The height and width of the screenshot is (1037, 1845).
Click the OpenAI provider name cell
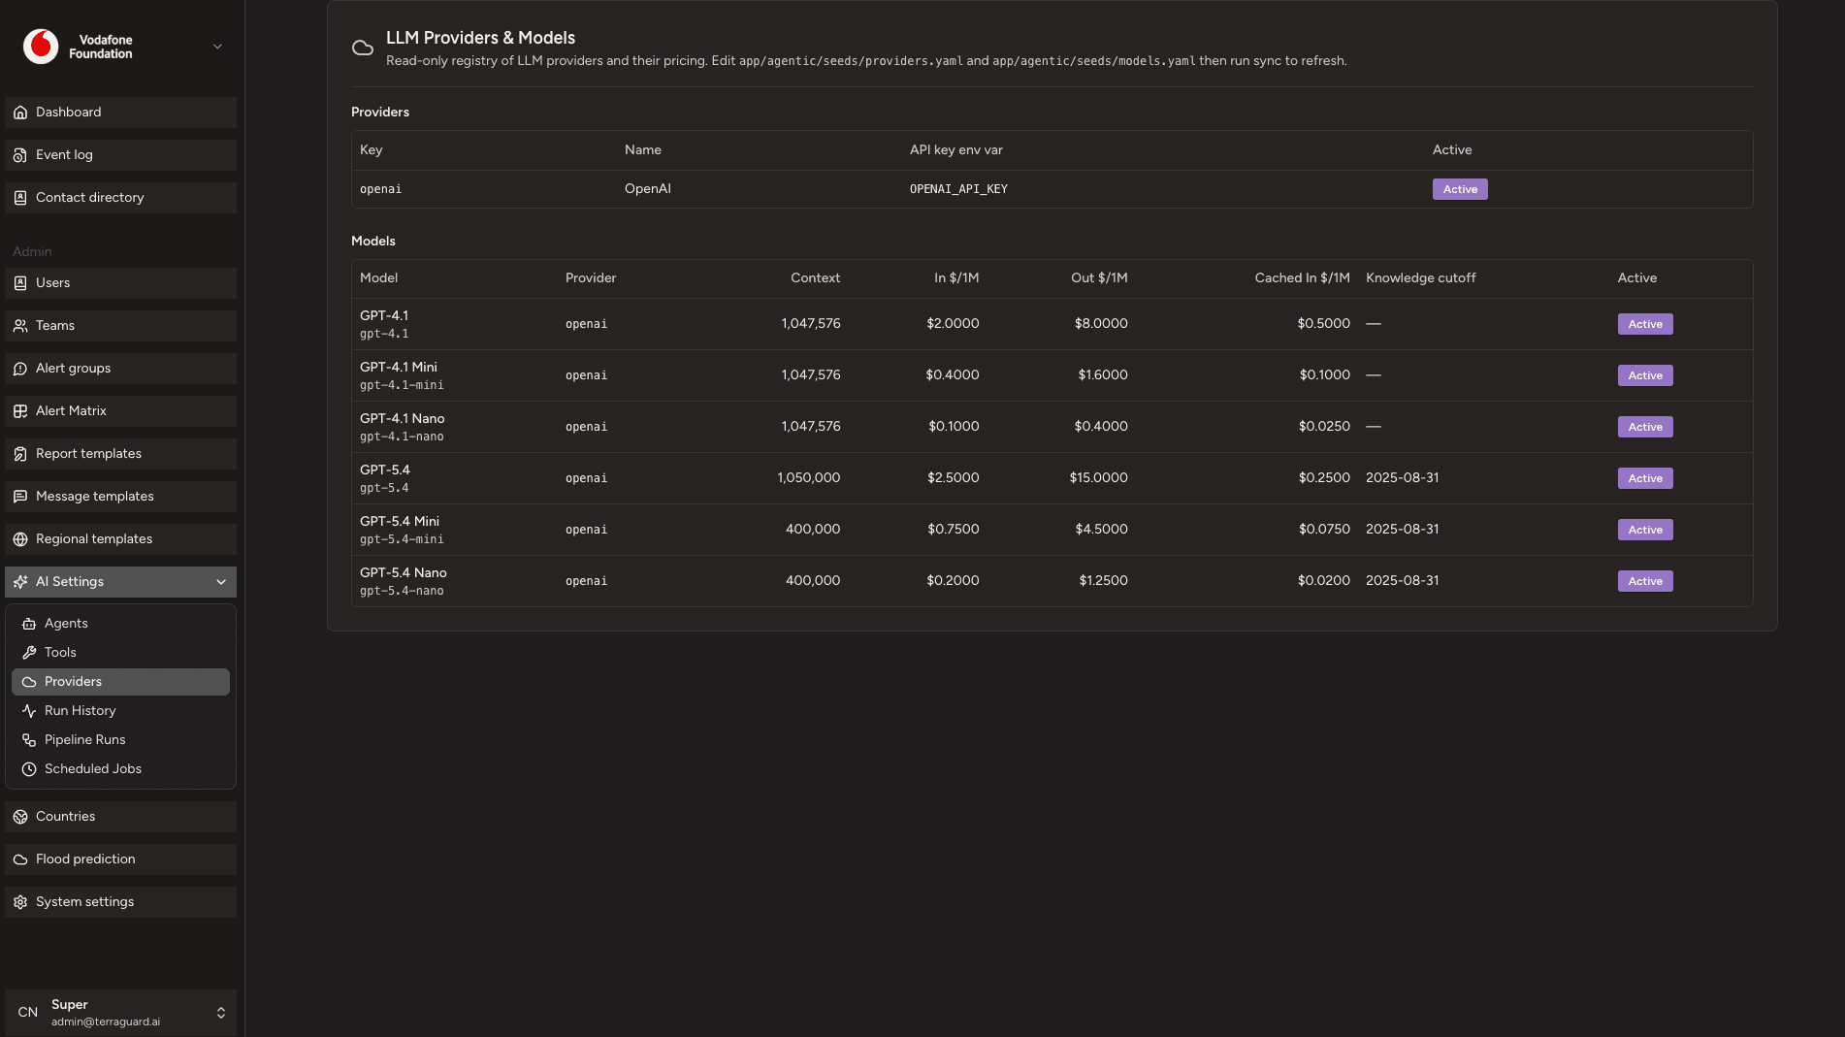click(648, 189)
